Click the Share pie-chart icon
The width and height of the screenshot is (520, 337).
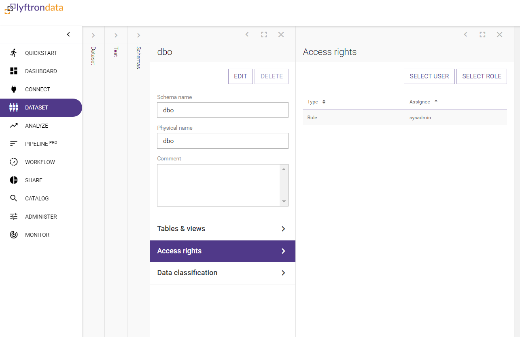14,180
